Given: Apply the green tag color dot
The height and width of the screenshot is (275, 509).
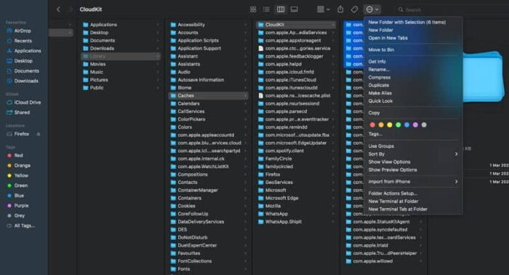Looking at the screenshot, I should click(x=398, y=125).
